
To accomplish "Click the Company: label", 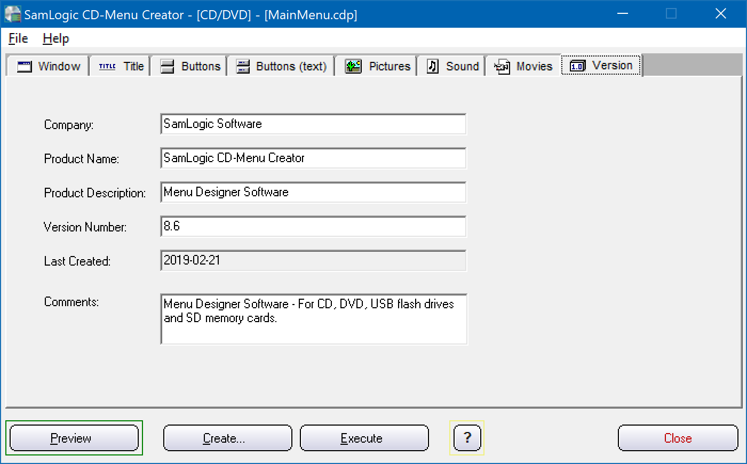I will coord(69,125).
